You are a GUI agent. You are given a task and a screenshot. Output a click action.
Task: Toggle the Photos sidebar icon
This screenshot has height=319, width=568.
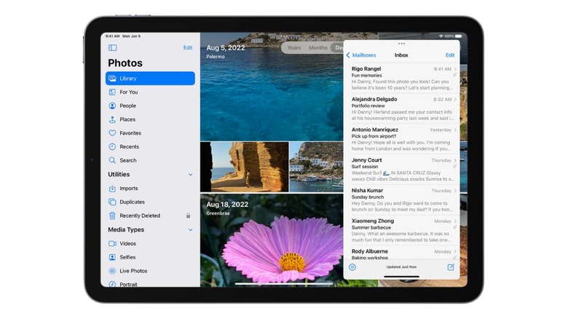[113, 48]
